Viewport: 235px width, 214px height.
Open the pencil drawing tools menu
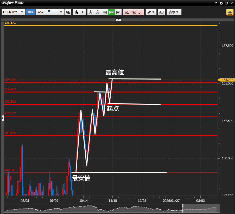tap(151, 12)
